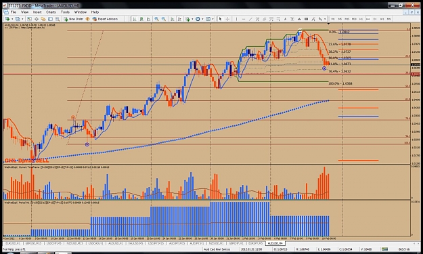Switch to M1 timeframe
Screen dimensions: 423x254
click(333, 19)
